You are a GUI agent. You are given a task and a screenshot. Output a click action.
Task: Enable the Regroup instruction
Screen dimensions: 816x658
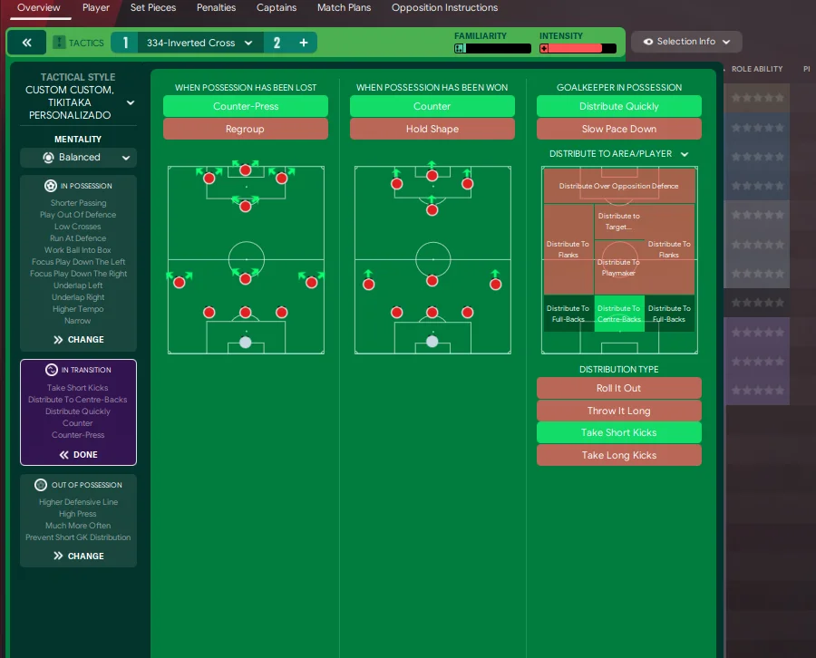[x=246, y=129]
